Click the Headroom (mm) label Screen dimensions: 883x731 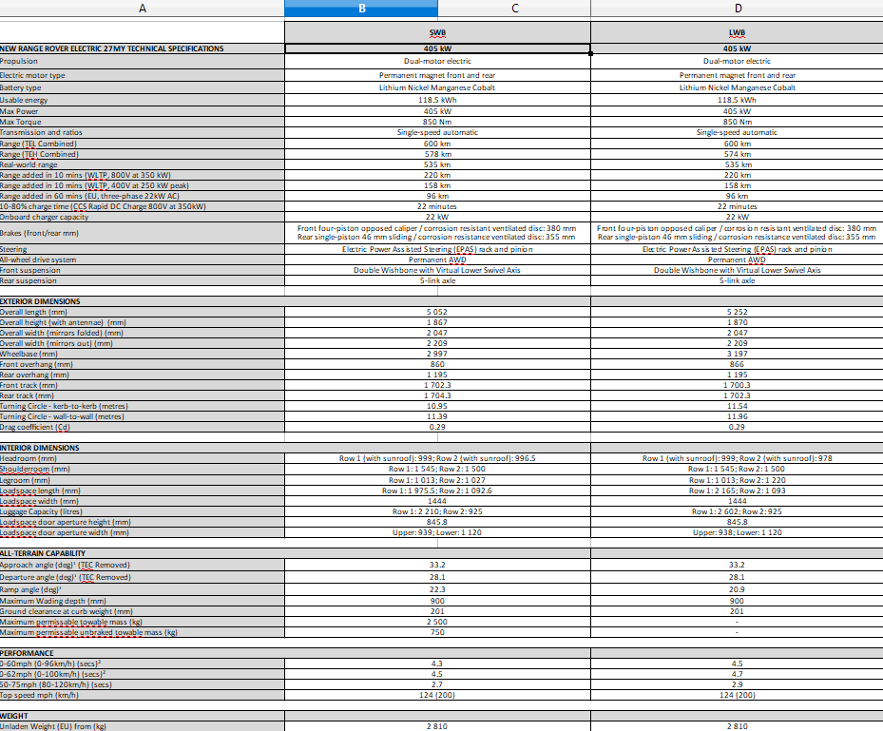[142, 458]
